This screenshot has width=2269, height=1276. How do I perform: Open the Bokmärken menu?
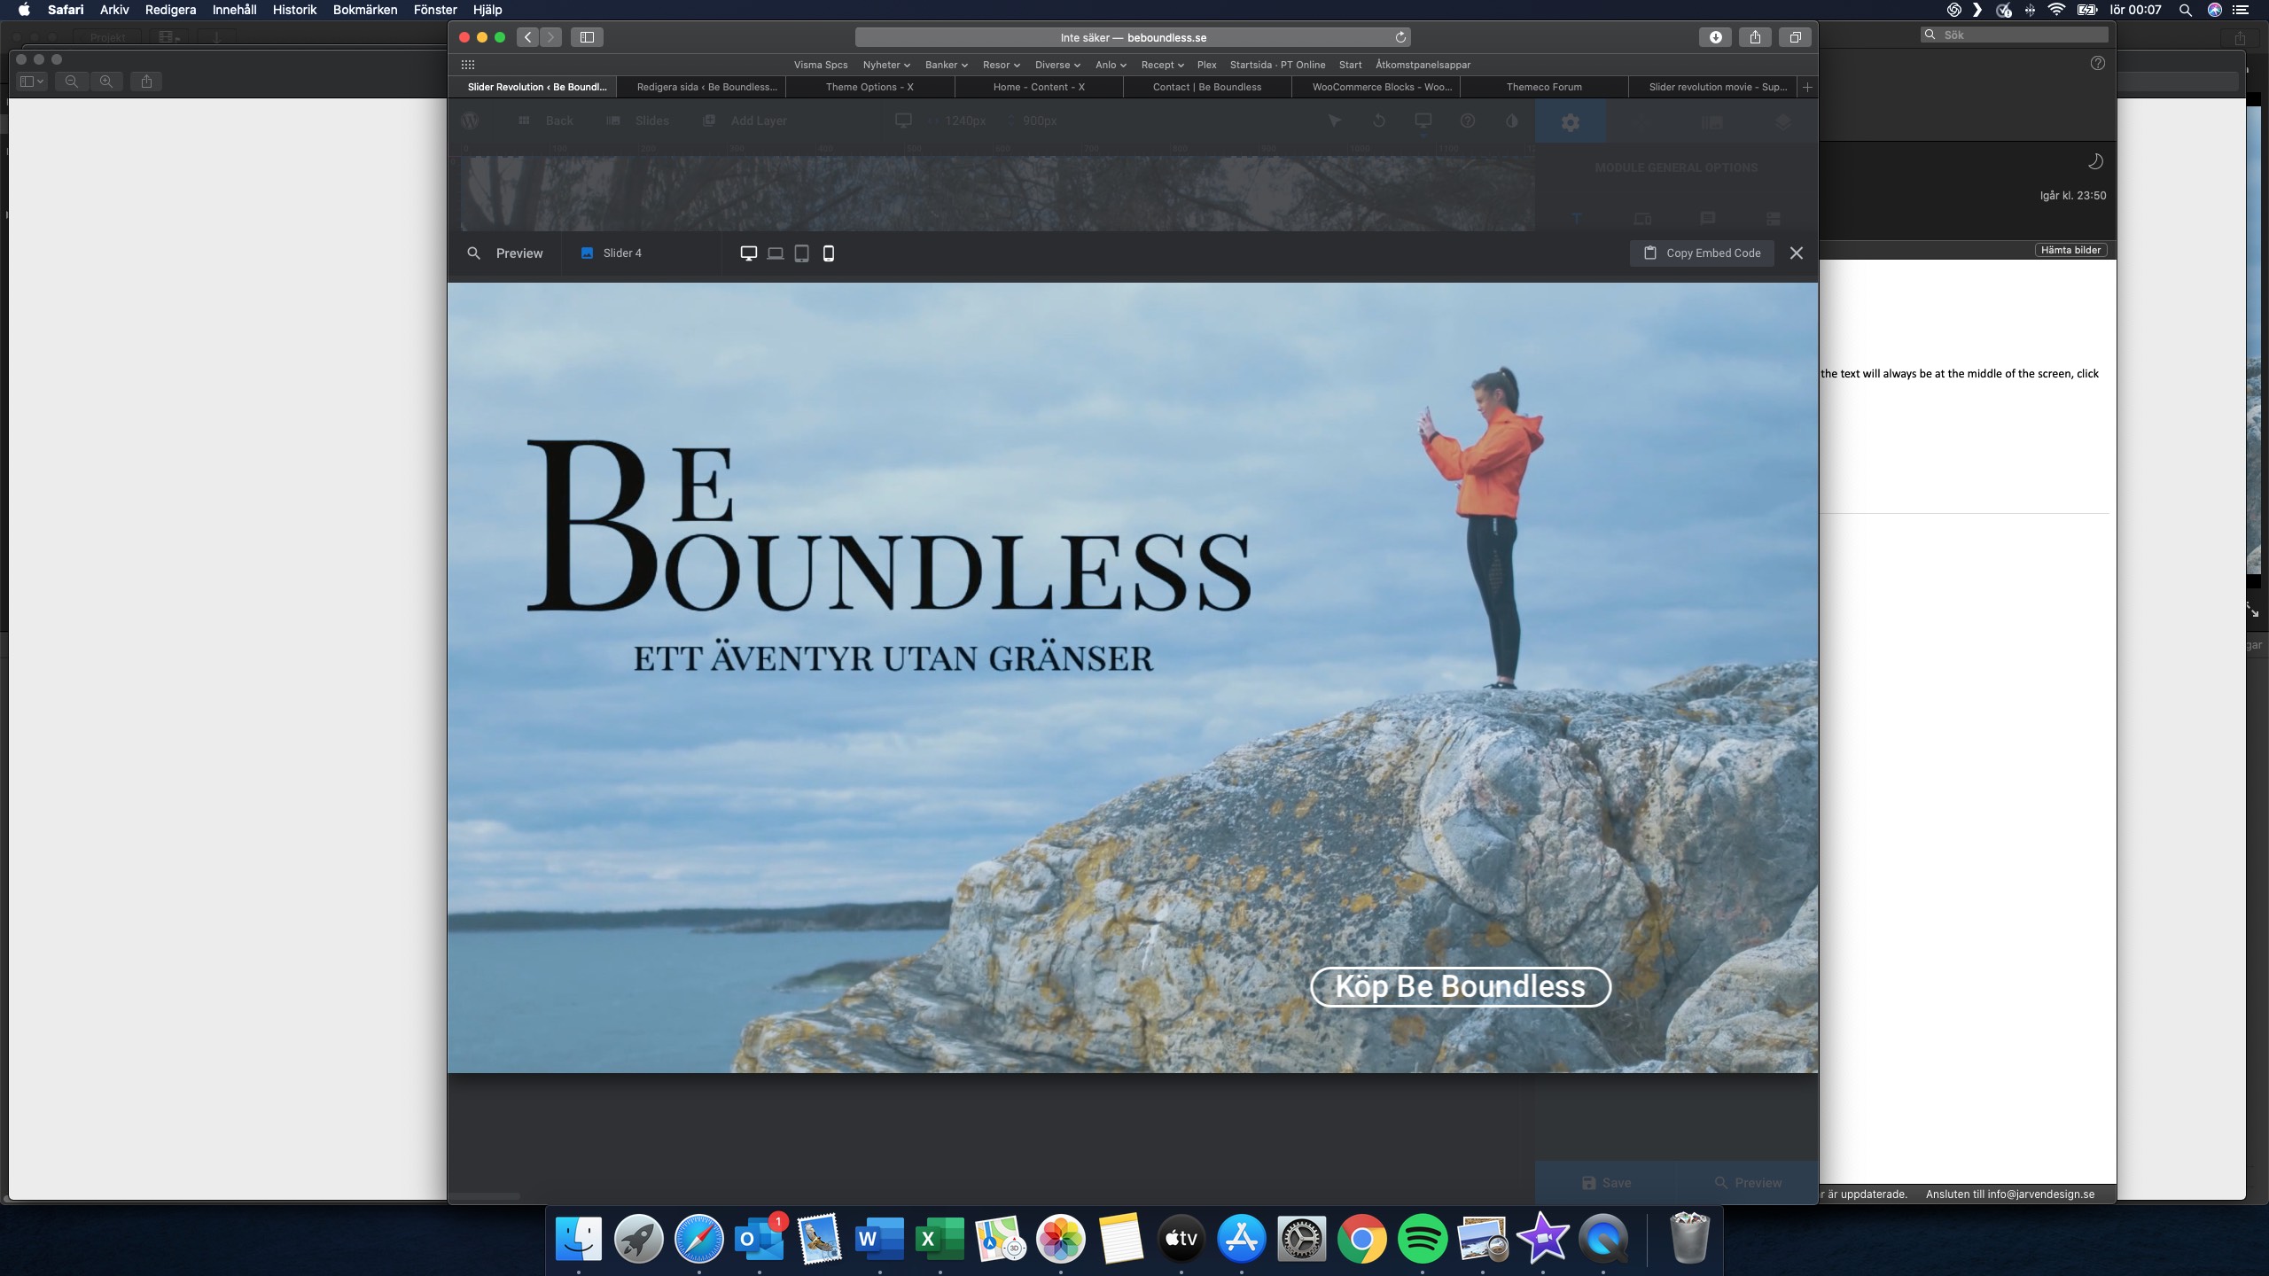pyautogui.click(x=364, y=10)
